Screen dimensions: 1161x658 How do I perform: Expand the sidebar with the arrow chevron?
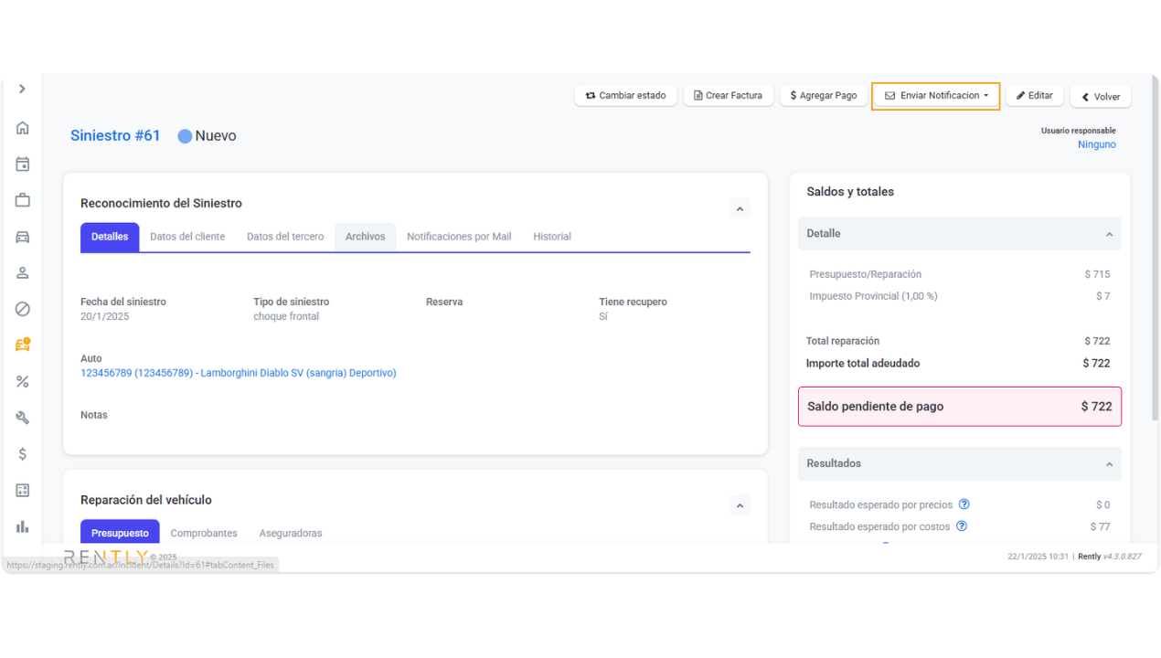point(22,89)
